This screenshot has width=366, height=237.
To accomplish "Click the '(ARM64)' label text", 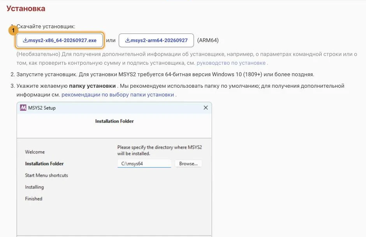I will pos(208,40).
